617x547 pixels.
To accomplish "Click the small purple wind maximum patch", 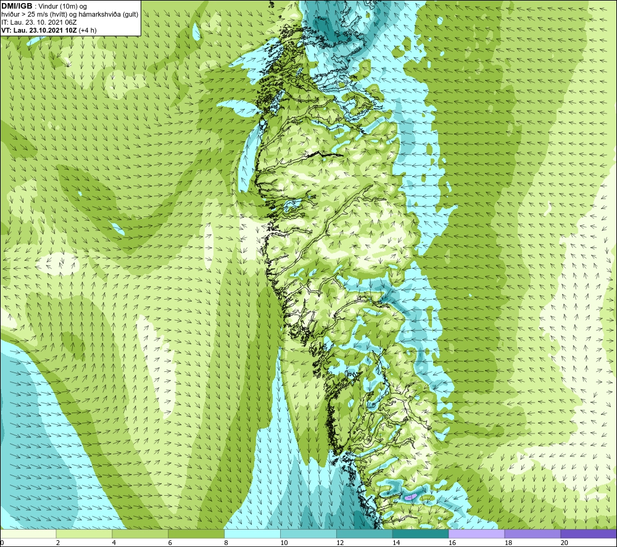I will coord(410,498).
